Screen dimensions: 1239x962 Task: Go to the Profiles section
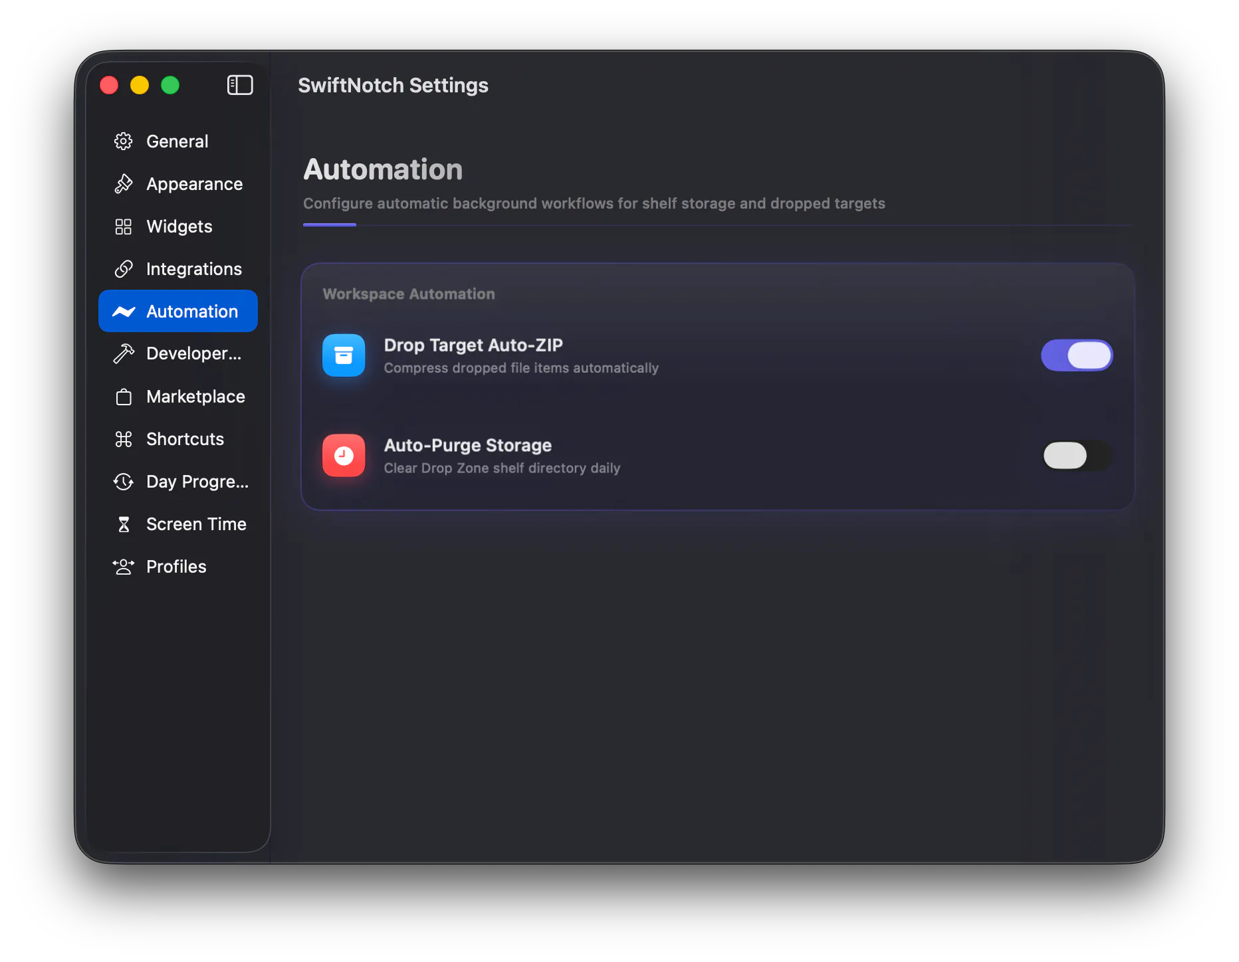(x=178, y=567)
